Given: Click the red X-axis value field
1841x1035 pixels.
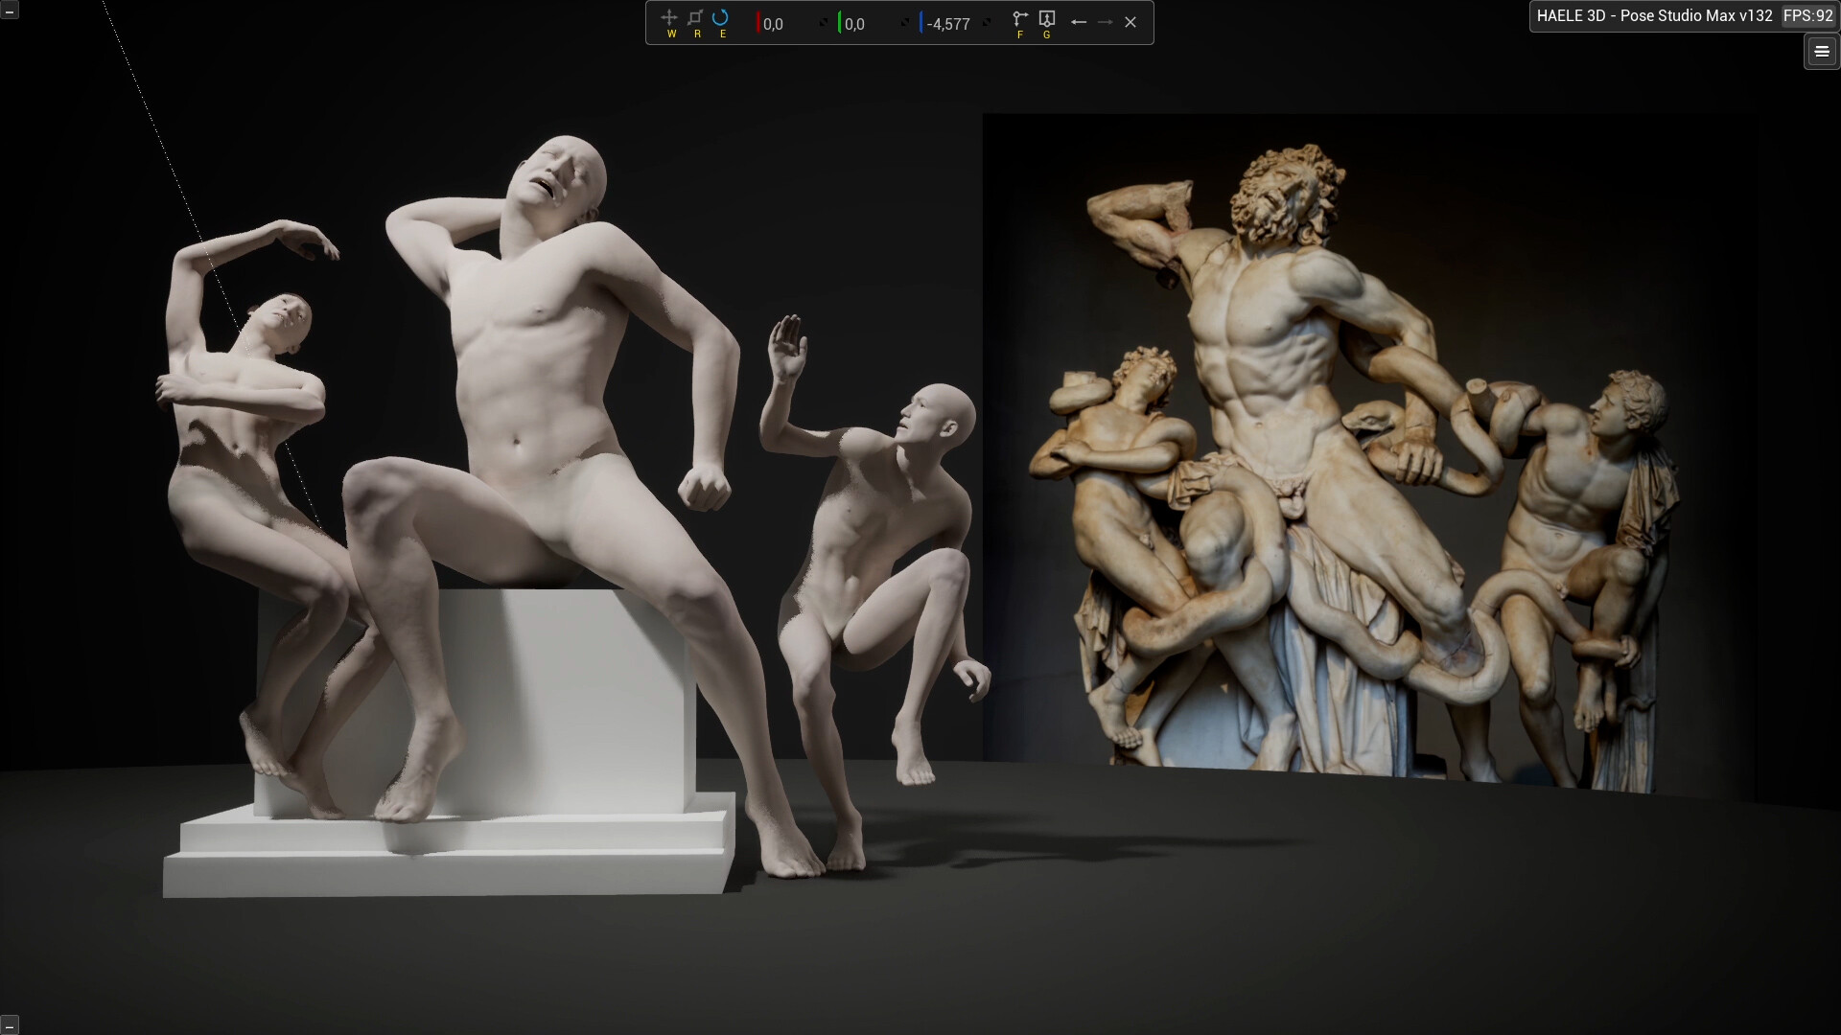Looking at the screenshot, I should pos(773,24).
